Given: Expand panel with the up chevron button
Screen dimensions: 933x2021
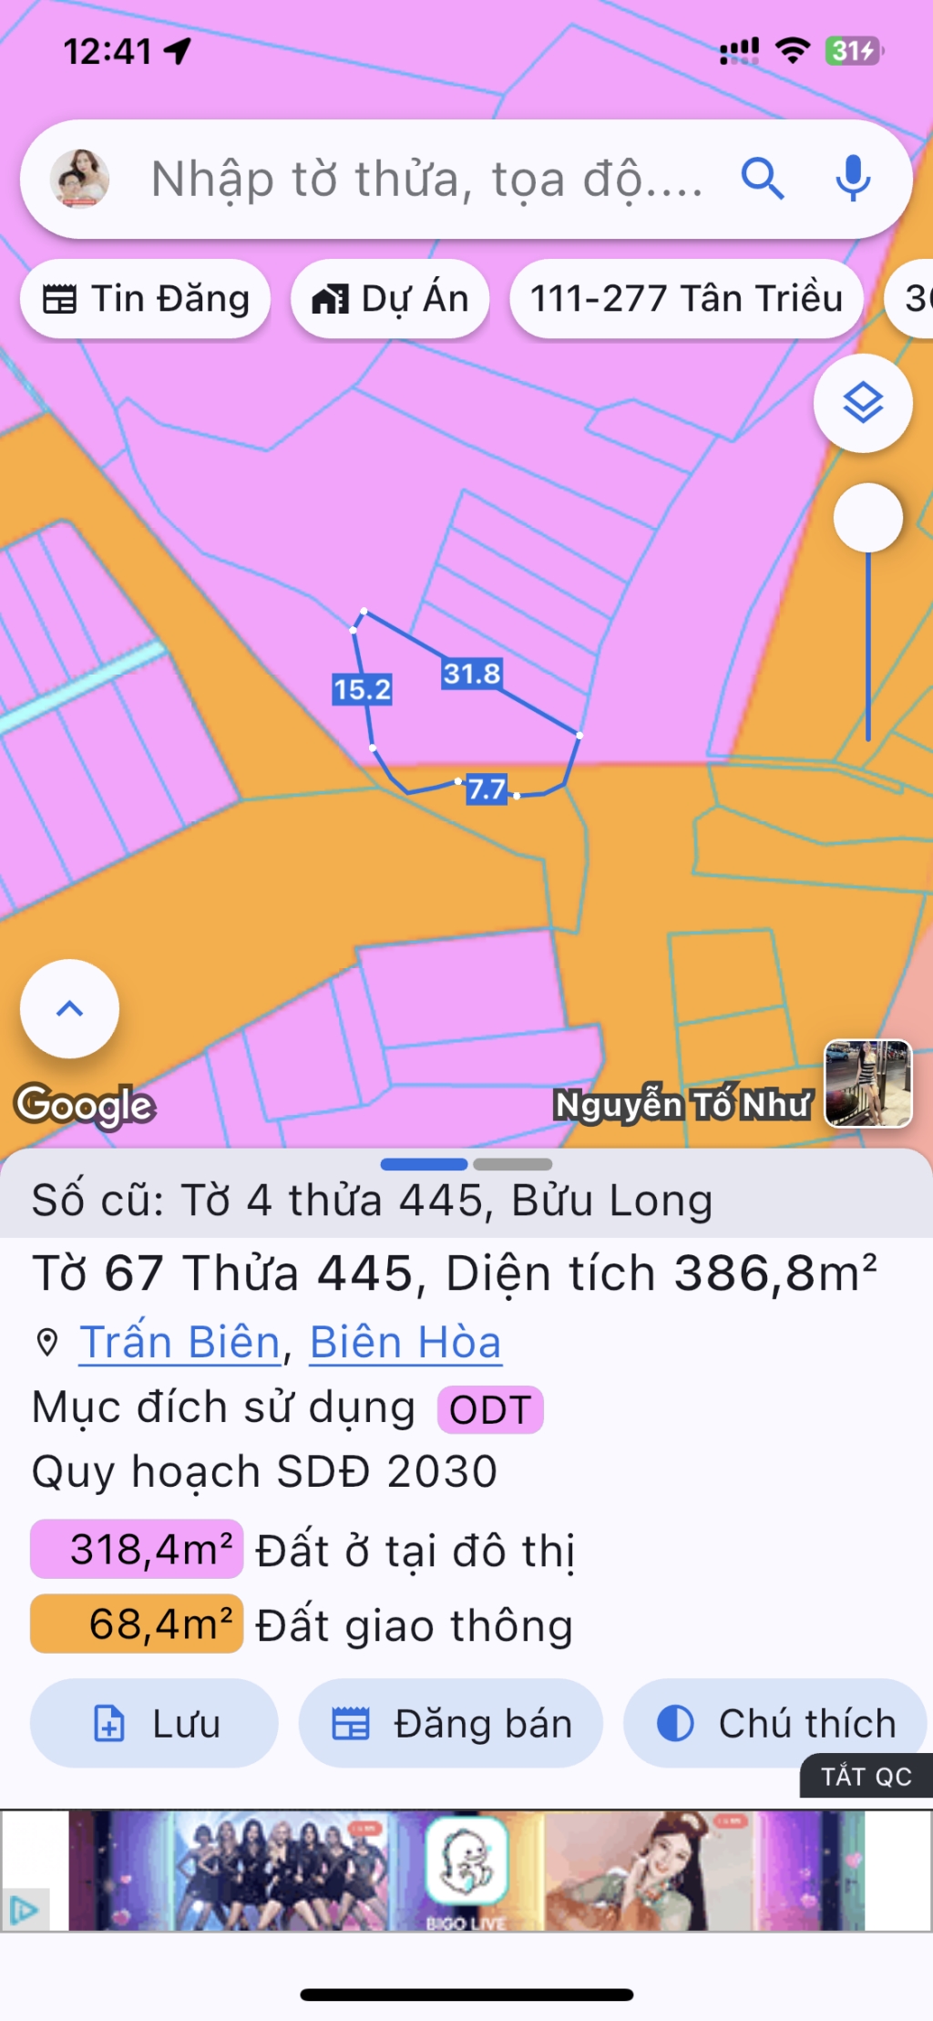Looking at the screenshot, I should pyautogui.click(x=70, y=1008).
